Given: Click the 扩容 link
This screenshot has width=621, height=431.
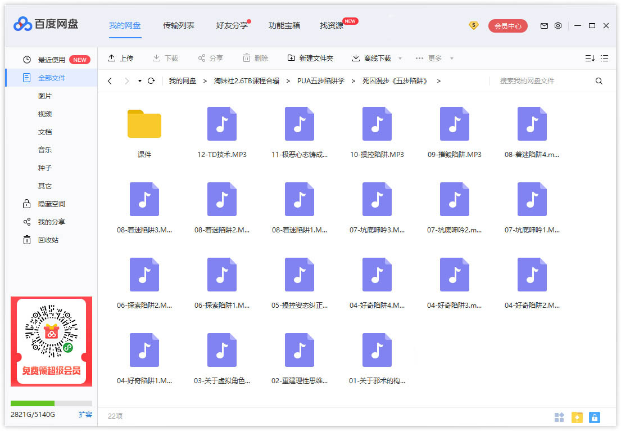Looking at the screenshot, I should (x=85, y=415).
